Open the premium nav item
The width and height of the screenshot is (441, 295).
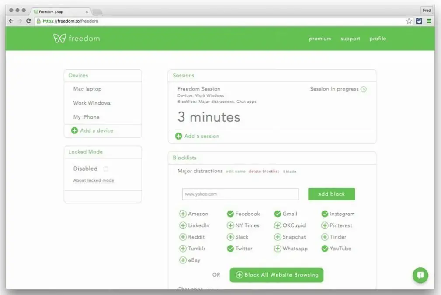320,39
